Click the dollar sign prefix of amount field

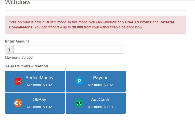click(x=9, y=49)
